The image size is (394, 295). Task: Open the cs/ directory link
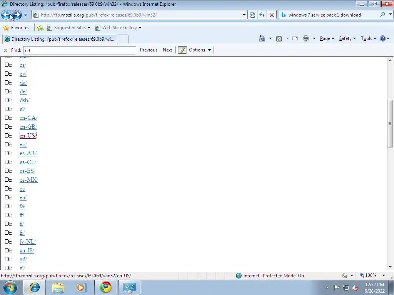coord(23,65)
